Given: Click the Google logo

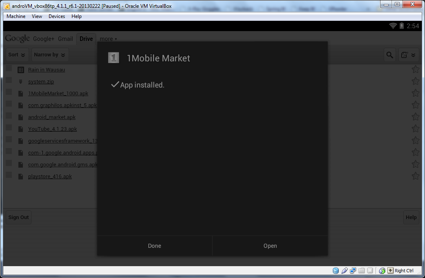Looking at the screenshot, I should [x=17, y=39].
